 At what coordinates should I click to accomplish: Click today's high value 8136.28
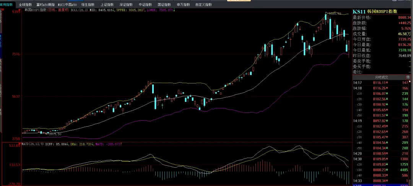pyautogui.click(x=404, y=45)
